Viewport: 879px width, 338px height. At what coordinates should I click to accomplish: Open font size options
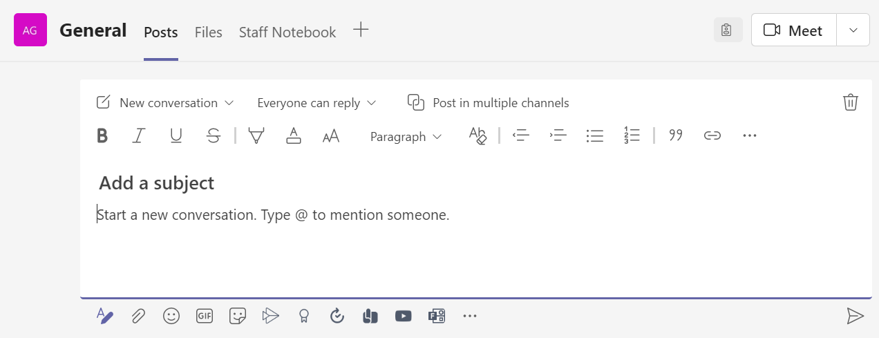(331, 136)
